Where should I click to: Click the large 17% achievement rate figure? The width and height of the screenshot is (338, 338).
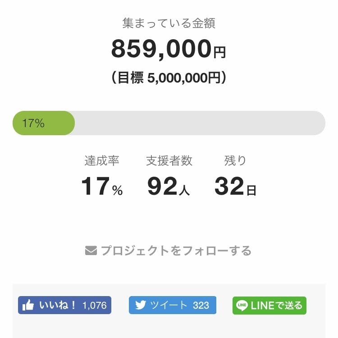point(102,187)
